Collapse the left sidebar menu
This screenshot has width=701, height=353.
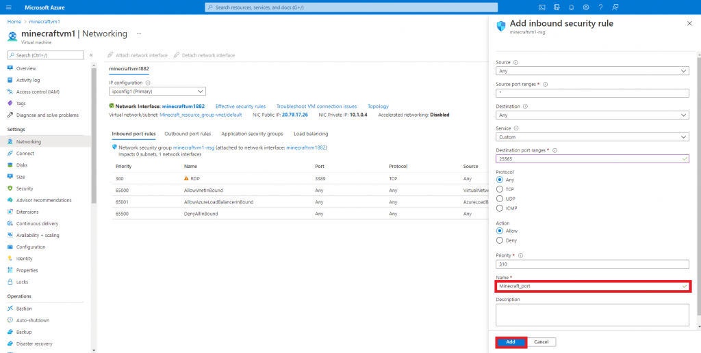click(91, 55)
